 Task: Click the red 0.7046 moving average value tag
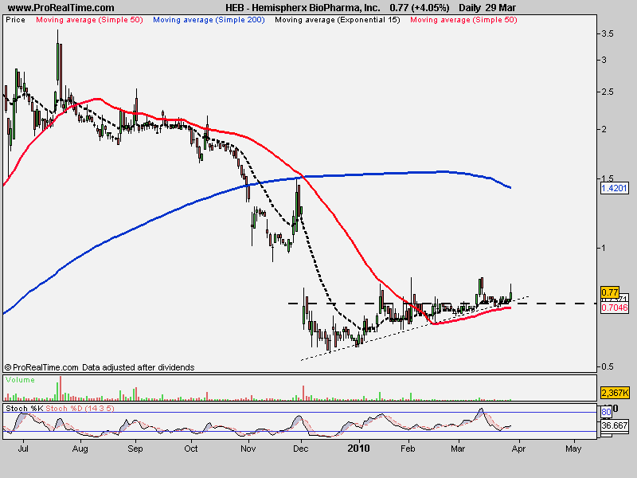tap(614, 308)
